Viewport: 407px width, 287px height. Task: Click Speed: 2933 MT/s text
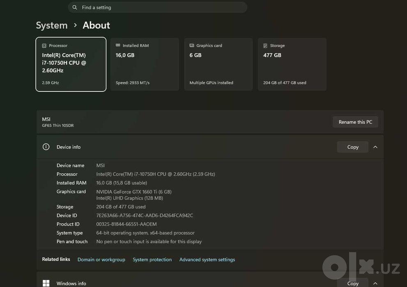tap(133, 83)
